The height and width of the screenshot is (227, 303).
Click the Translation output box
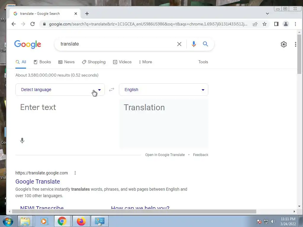pyautogui.click(x=164, y=124)
